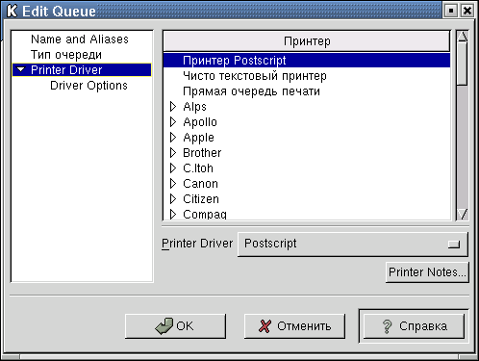This screenshot has width=479, height=361.
Task: Expand the Citizen printer group
Action: pyautogui.click(x=173, y=199)
